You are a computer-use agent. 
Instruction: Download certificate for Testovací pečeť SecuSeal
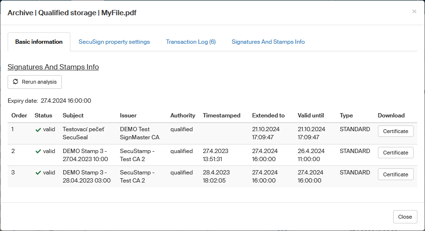pyautogui.click(x=396, y=131)
